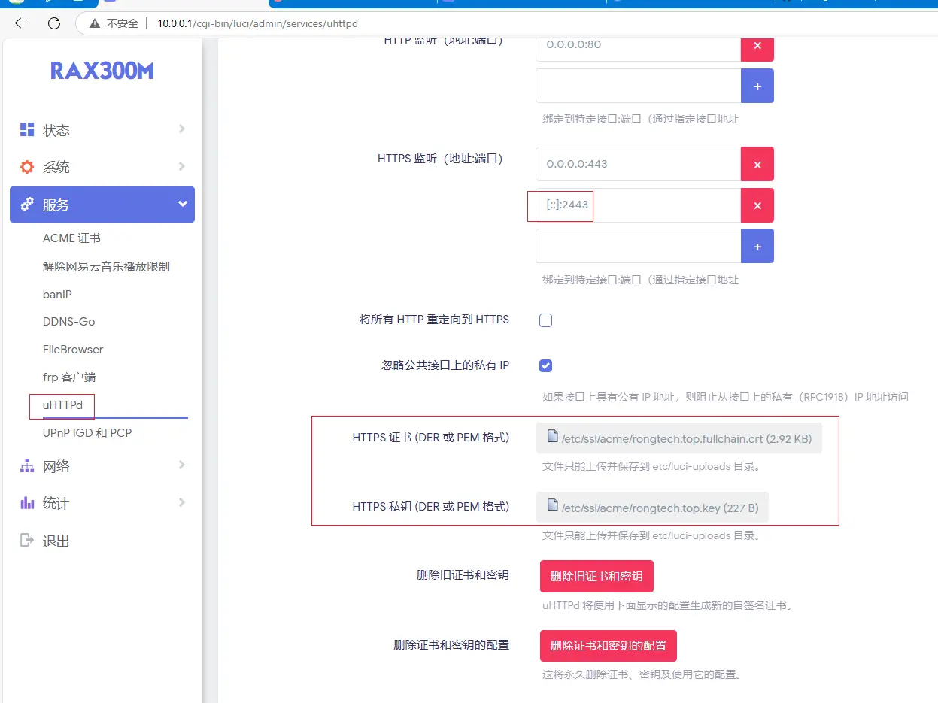Screen dimensions: 938x703
Task: Click the RAX300M logo
Action: (102, 71)
